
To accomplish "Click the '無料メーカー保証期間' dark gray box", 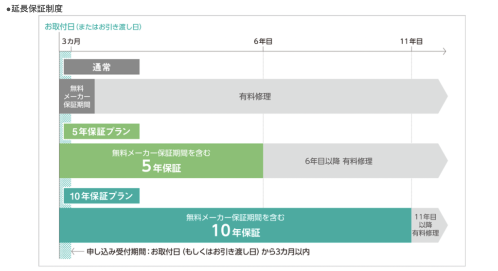I will [x=77, y=97].
